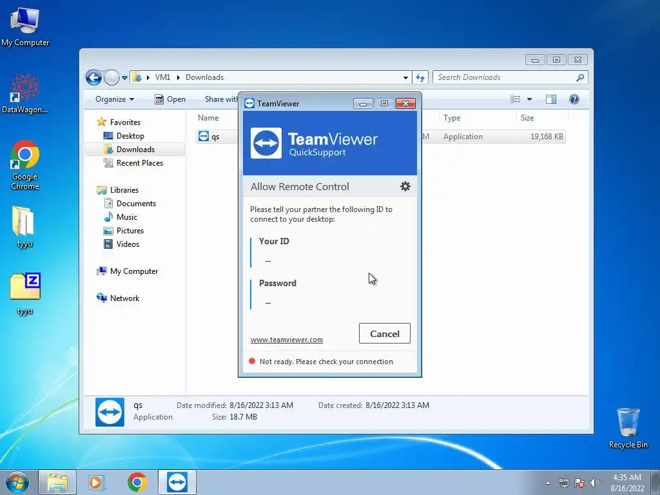Click the volume speaker tray icon
The width and height of the screenshot is (660, 495).
point(595,483)
